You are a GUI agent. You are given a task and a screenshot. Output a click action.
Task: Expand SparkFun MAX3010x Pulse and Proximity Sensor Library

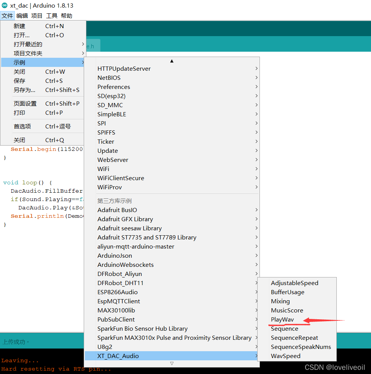click(171, 338)
